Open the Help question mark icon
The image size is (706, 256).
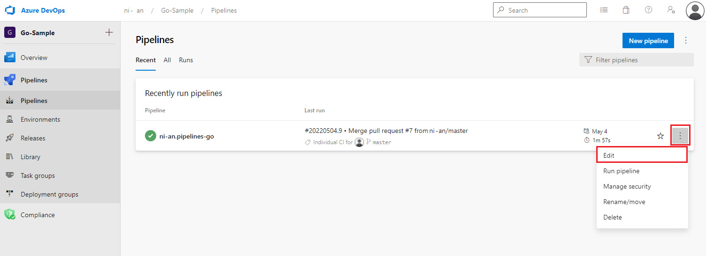[648, 10]
